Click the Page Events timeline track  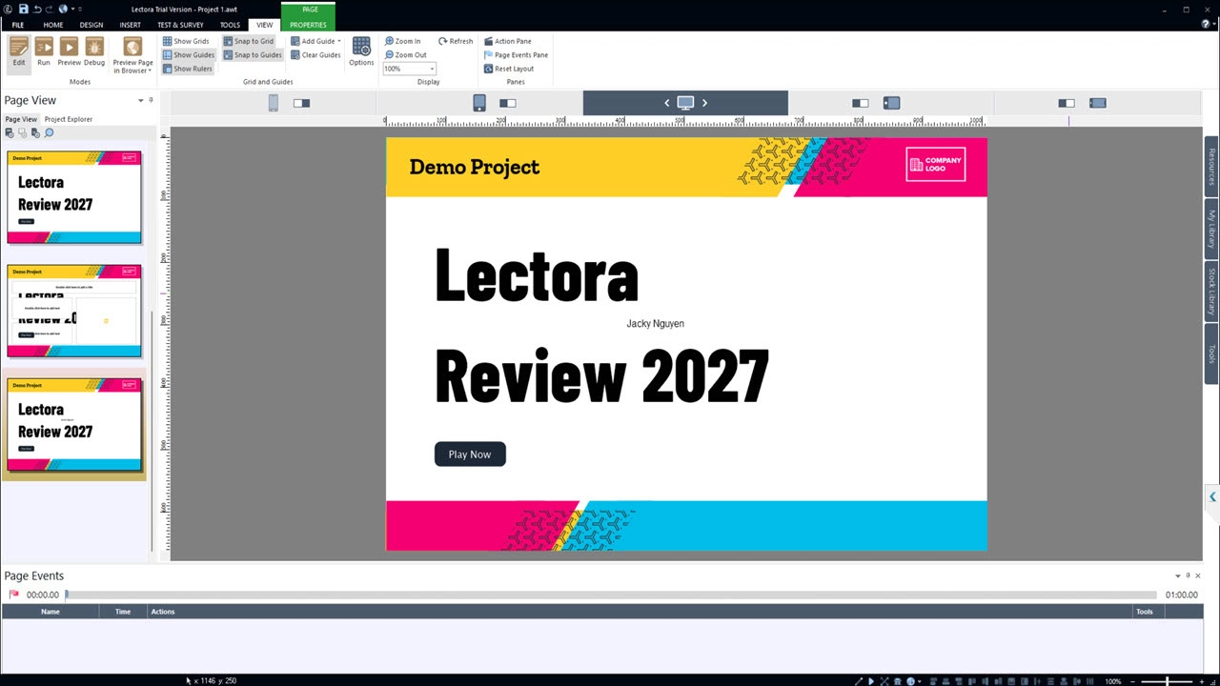click(x=611, y=595)
